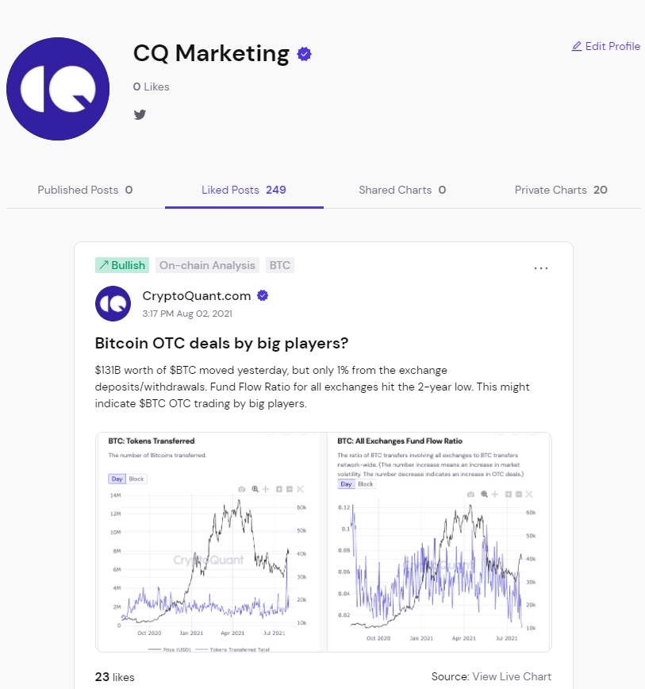Open the Shared Charts tab

[x=402, y=191]
